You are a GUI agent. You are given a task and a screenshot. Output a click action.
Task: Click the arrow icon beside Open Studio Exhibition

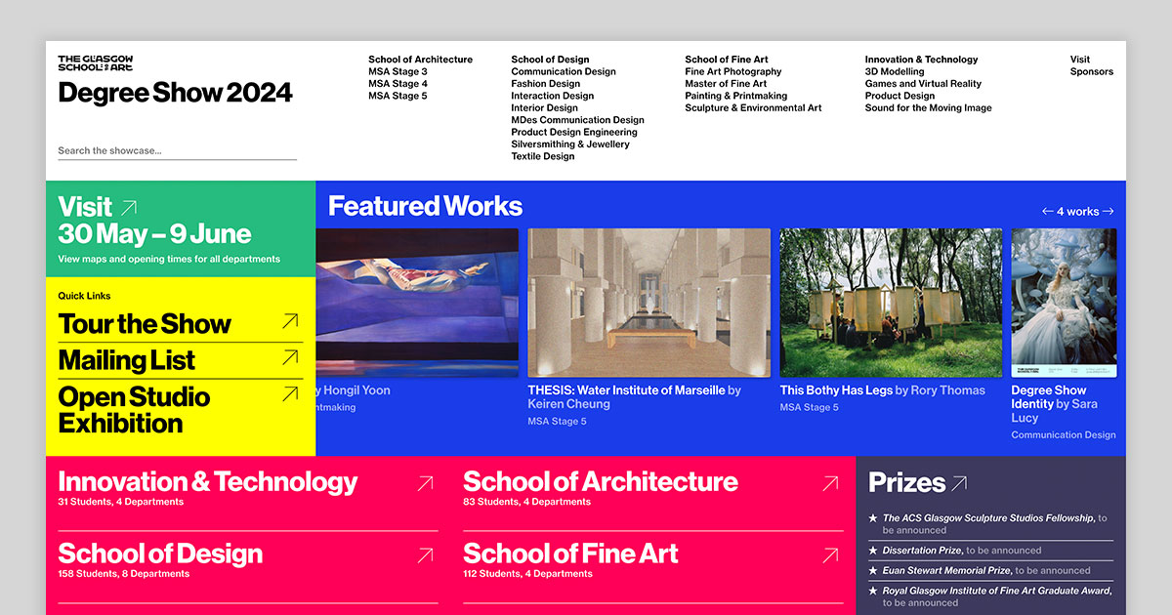pyautogui.click(x=290, y=394)
